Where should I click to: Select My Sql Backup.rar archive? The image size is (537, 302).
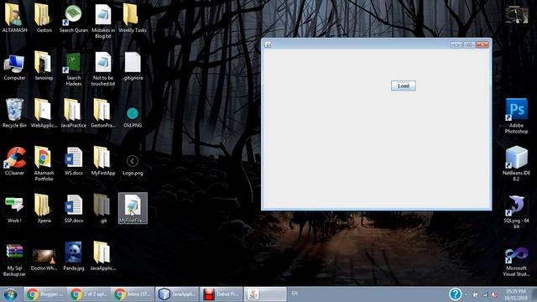coord(14,259)
